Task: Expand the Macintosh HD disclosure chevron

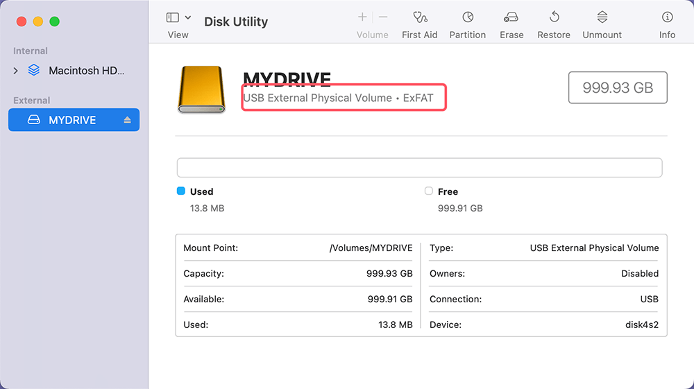Action: click(15, 71)
